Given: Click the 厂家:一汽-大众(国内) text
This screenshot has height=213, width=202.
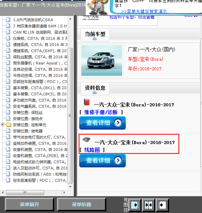Looking at the screenshot, I should (152, 49).
